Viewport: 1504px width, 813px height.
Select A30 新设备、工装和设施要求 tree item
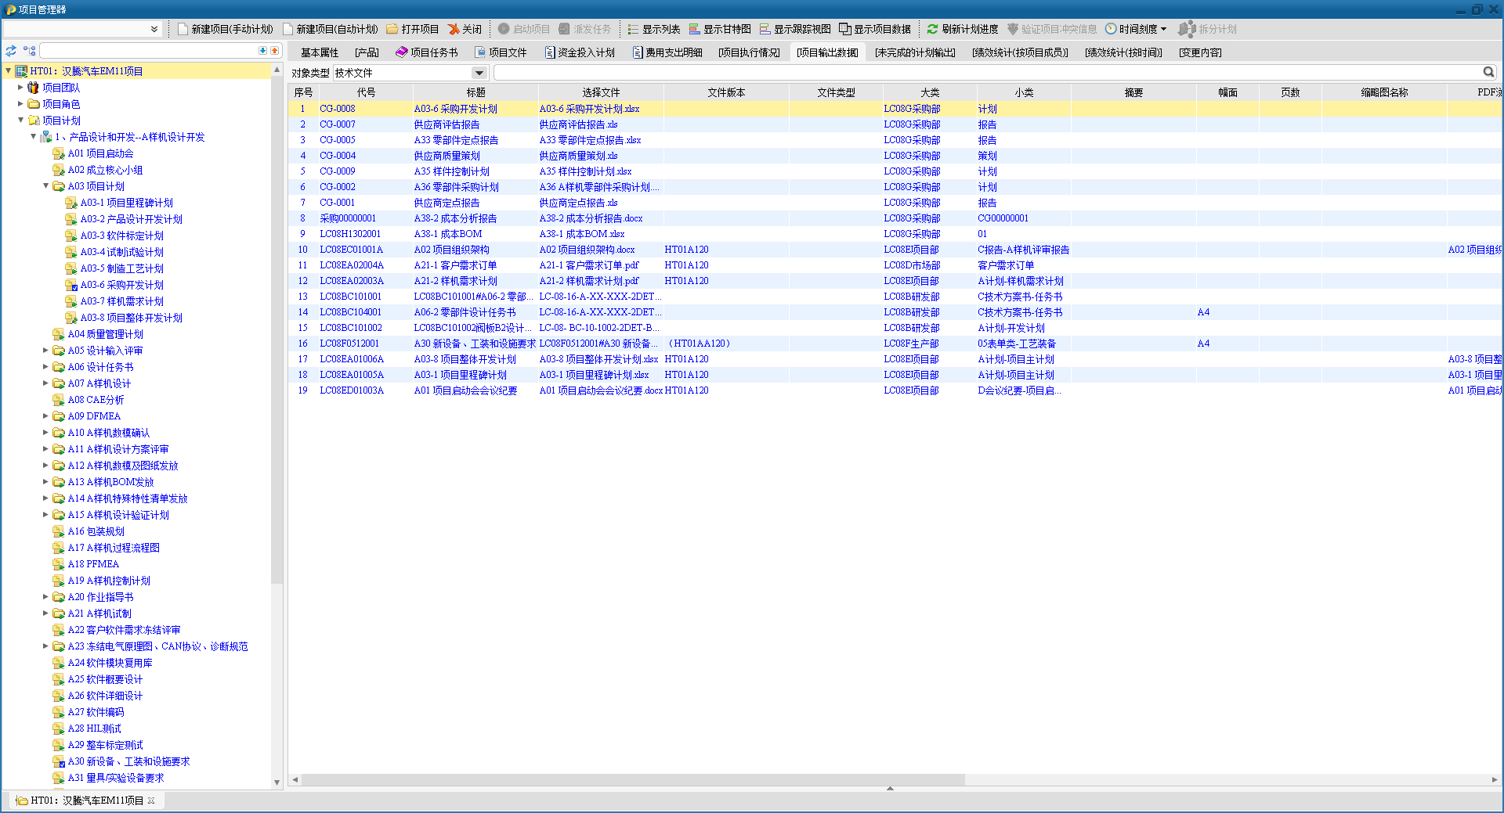pos(128,761)
